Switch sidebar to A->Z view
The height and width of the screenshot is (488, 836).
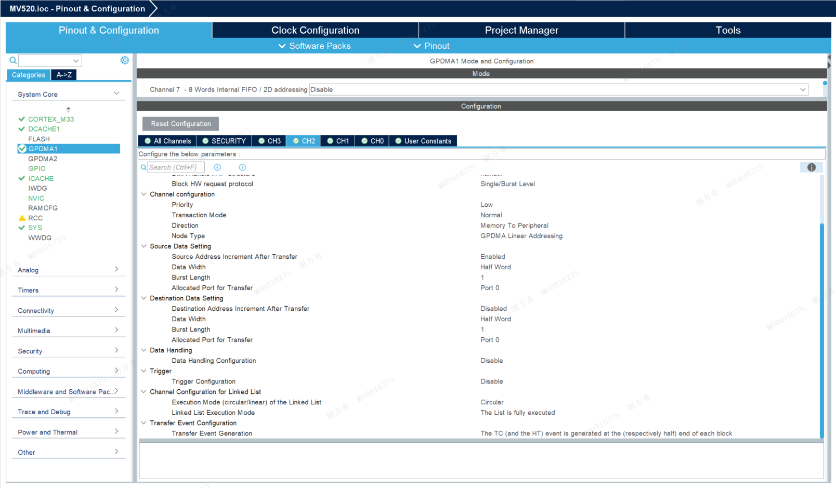tap(64, 75)
